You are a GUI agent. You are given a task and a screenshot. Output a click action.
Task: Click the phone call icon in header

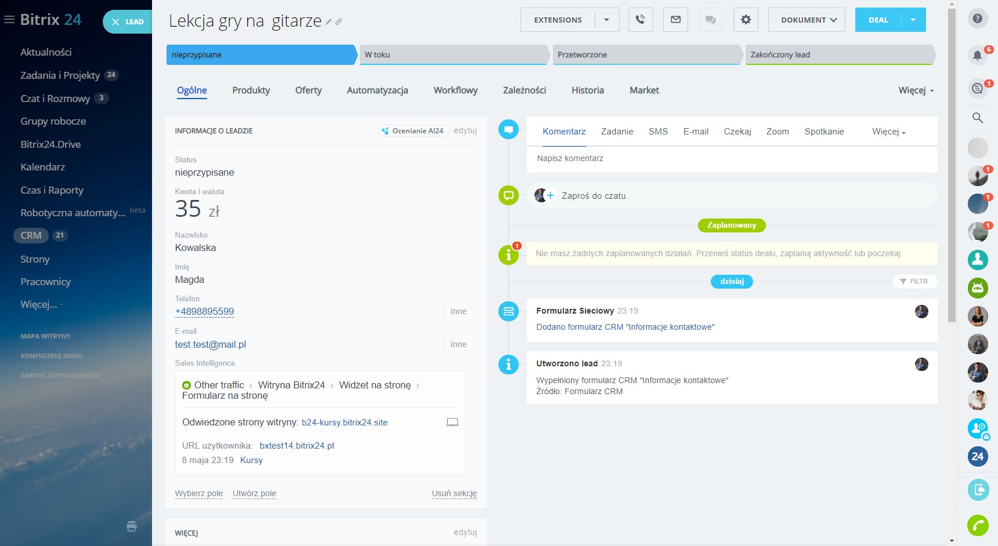tap(641, 20)
